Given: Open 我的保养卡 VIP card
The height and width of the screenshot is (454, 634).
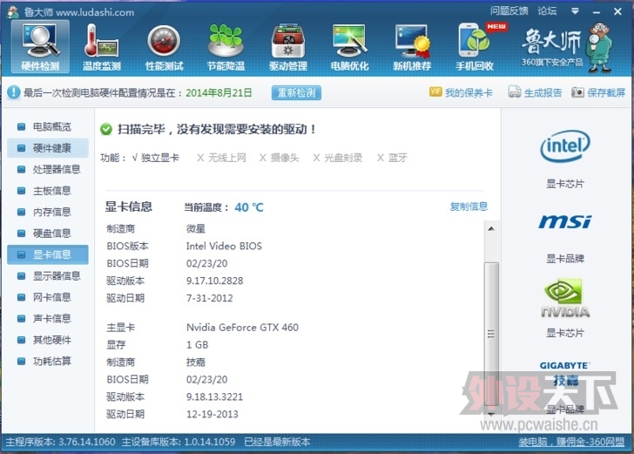Looking at the screenshot, I should point(461,92).
